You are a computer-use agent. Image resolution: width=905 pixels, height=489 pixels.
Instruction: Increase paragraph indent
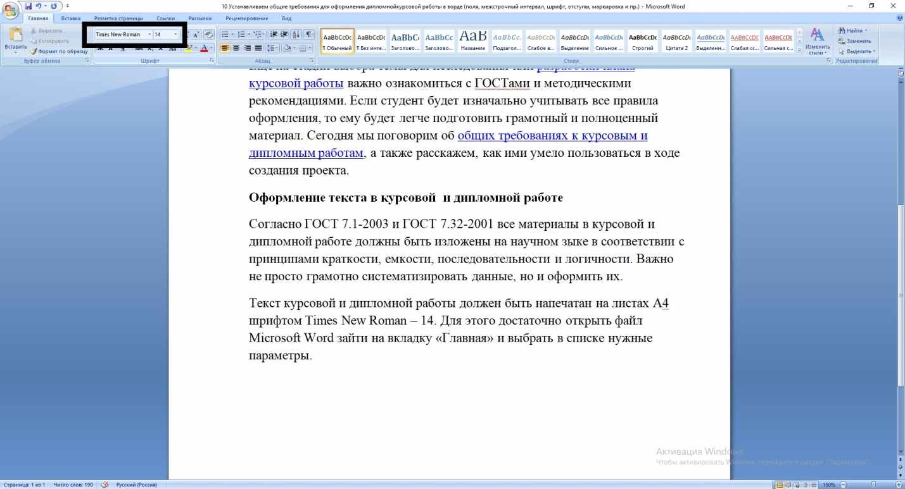click(x=284, y=34)
